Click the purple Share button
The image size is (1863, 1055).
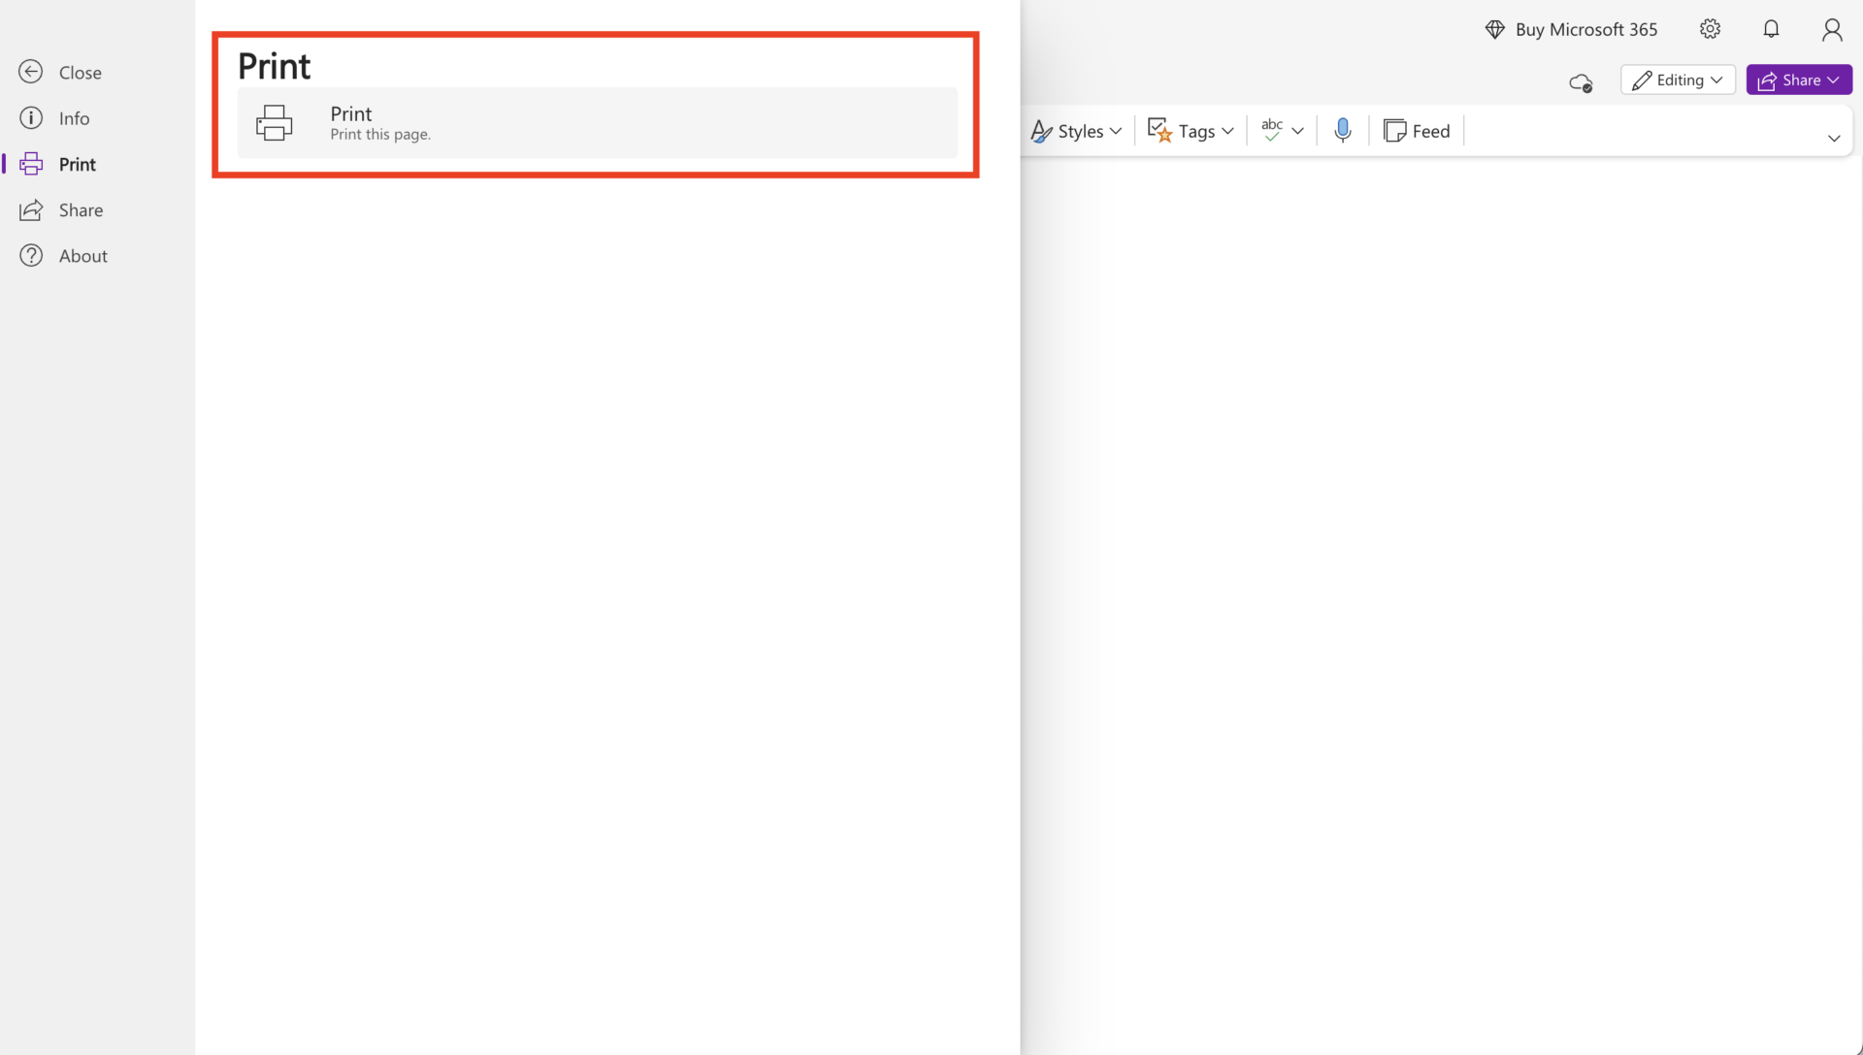1798,80
